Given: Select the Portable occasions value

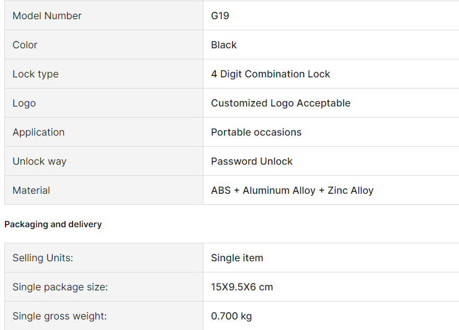Looking at the screenshot, I should tap(256, 132).
